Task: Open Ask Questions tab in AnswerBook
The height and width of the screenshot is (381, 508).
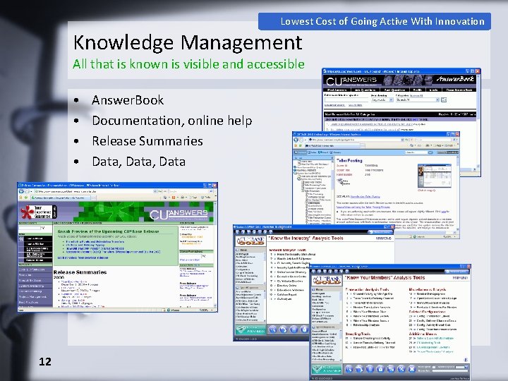Action: coord(365,90)
